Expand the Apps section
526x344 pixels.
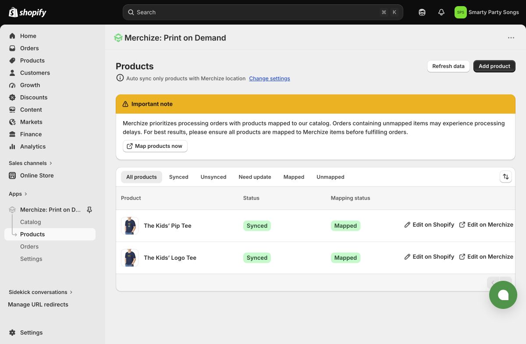click(x=18, y=194)
